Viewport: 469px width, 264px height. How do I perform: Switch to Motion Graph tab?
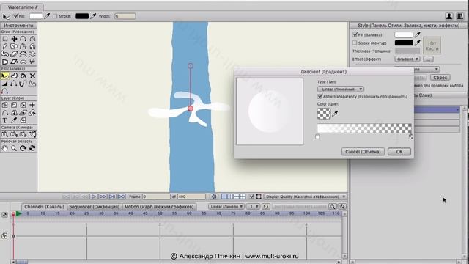point(159,207)
